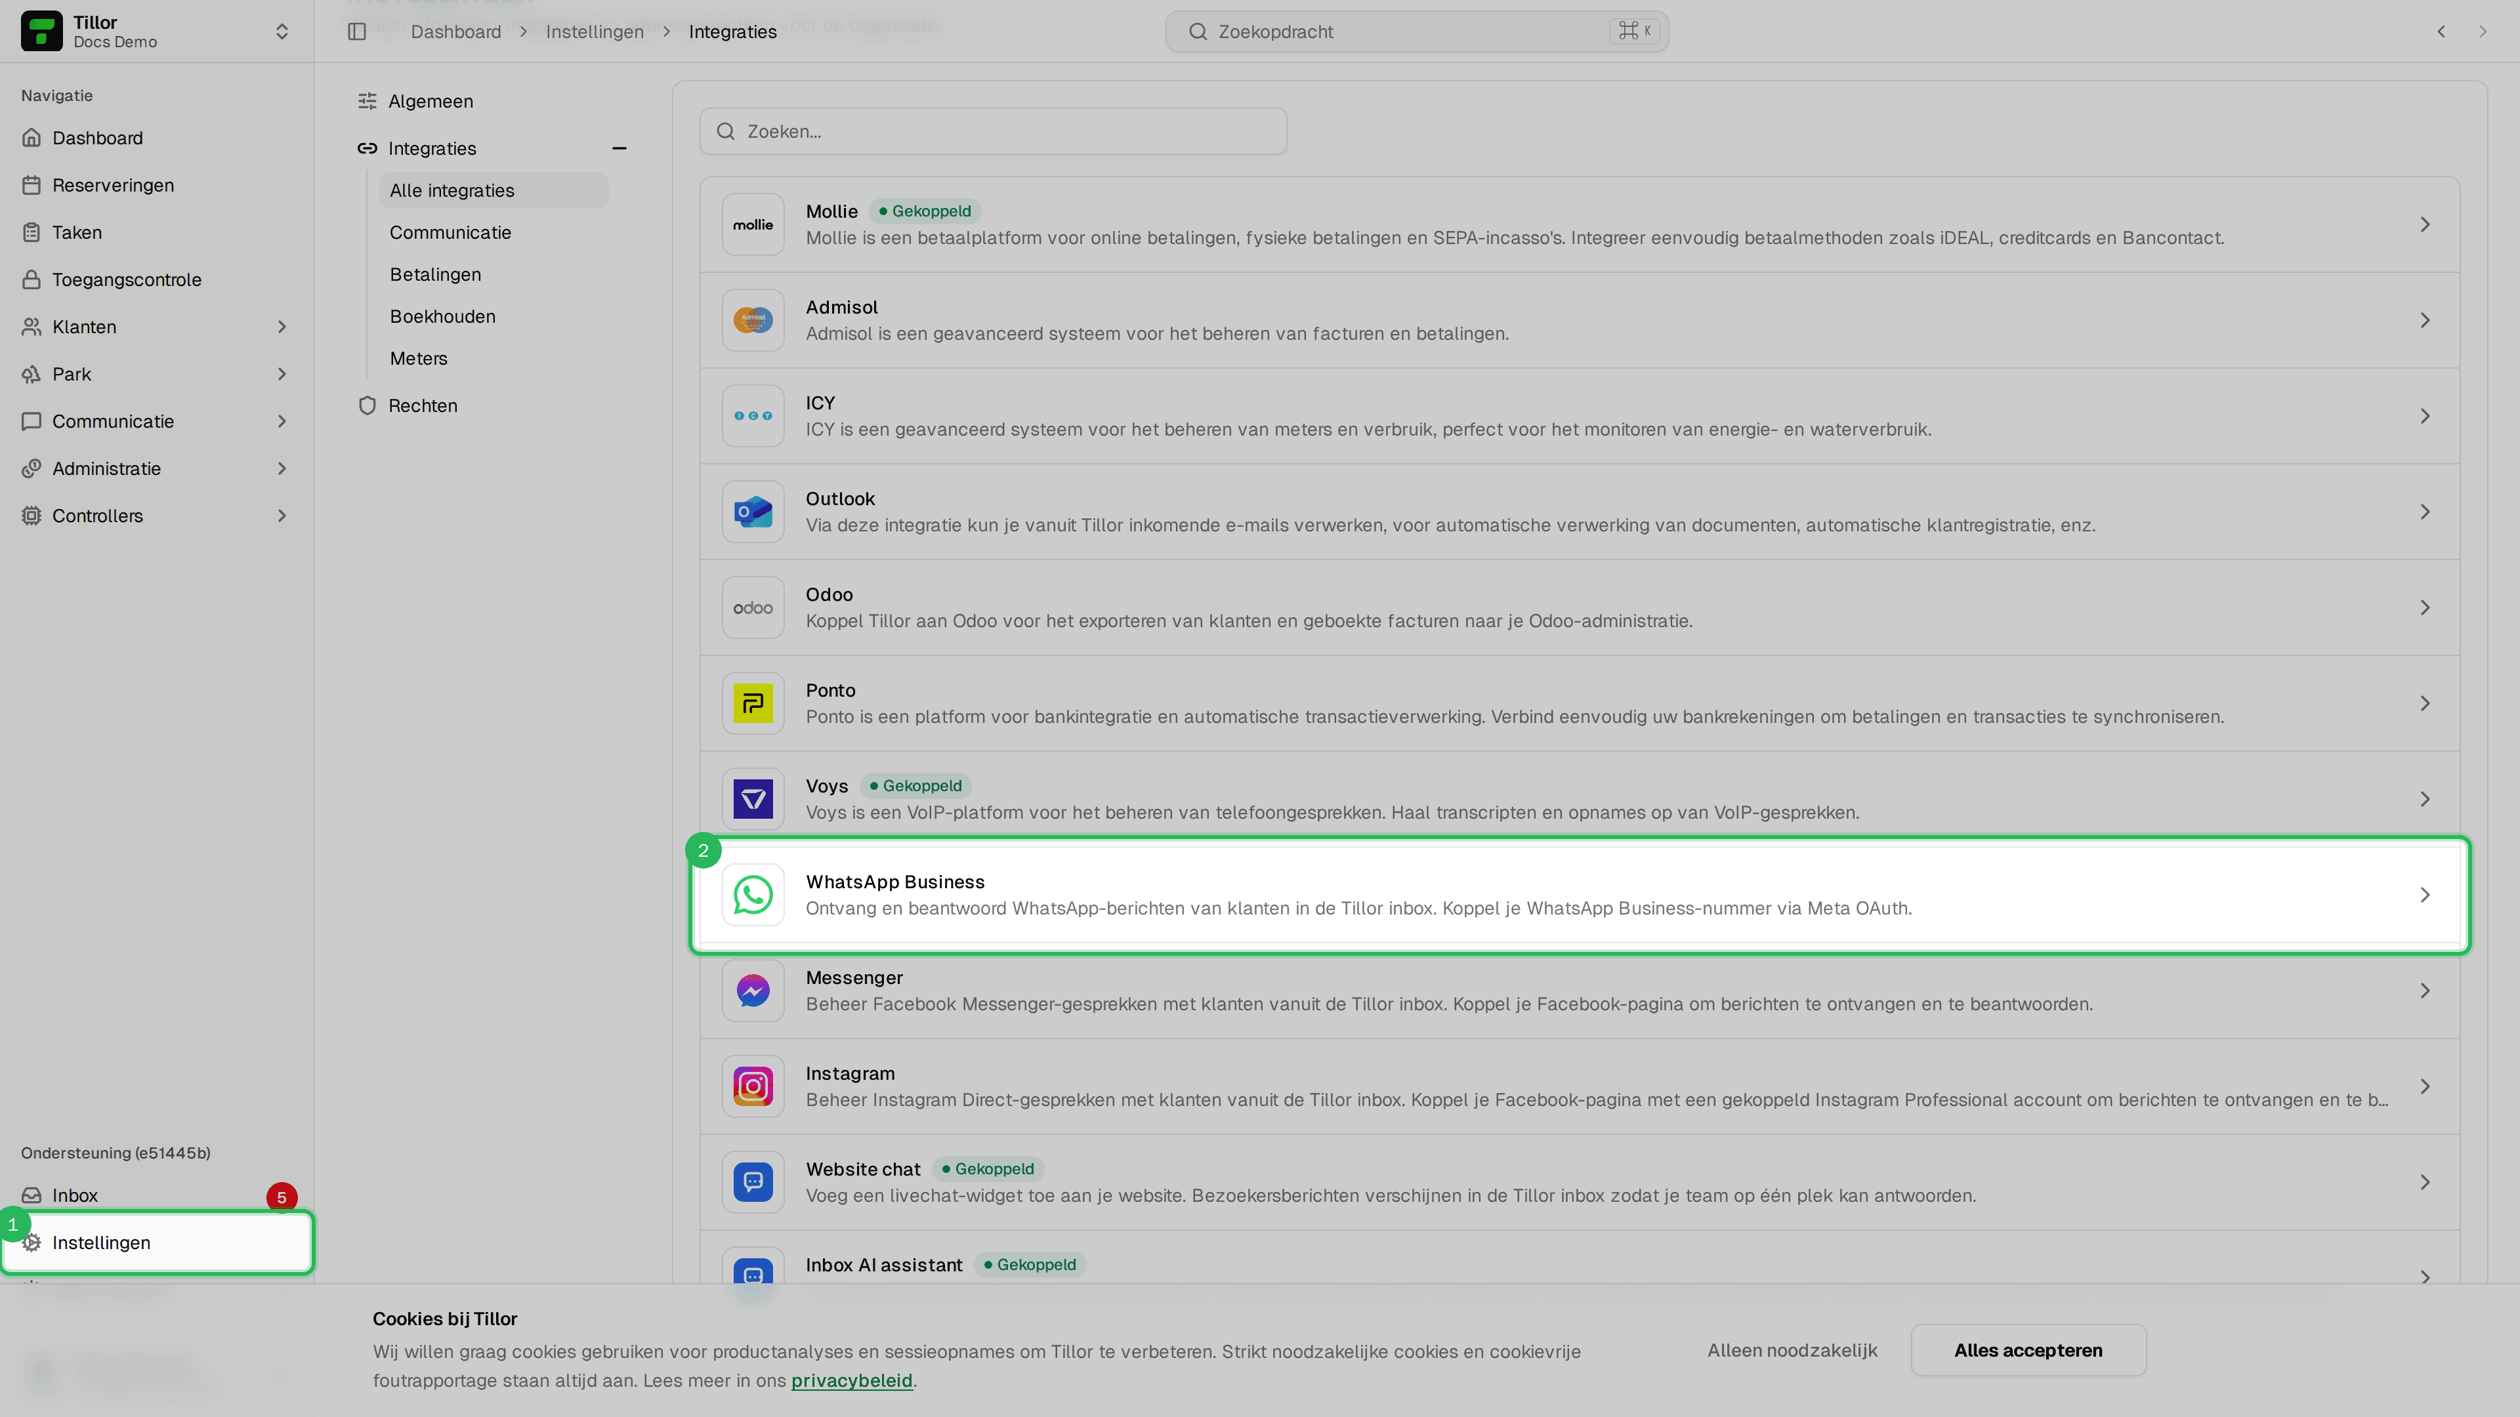Click the Controllers chip icon

click(31, 516)
